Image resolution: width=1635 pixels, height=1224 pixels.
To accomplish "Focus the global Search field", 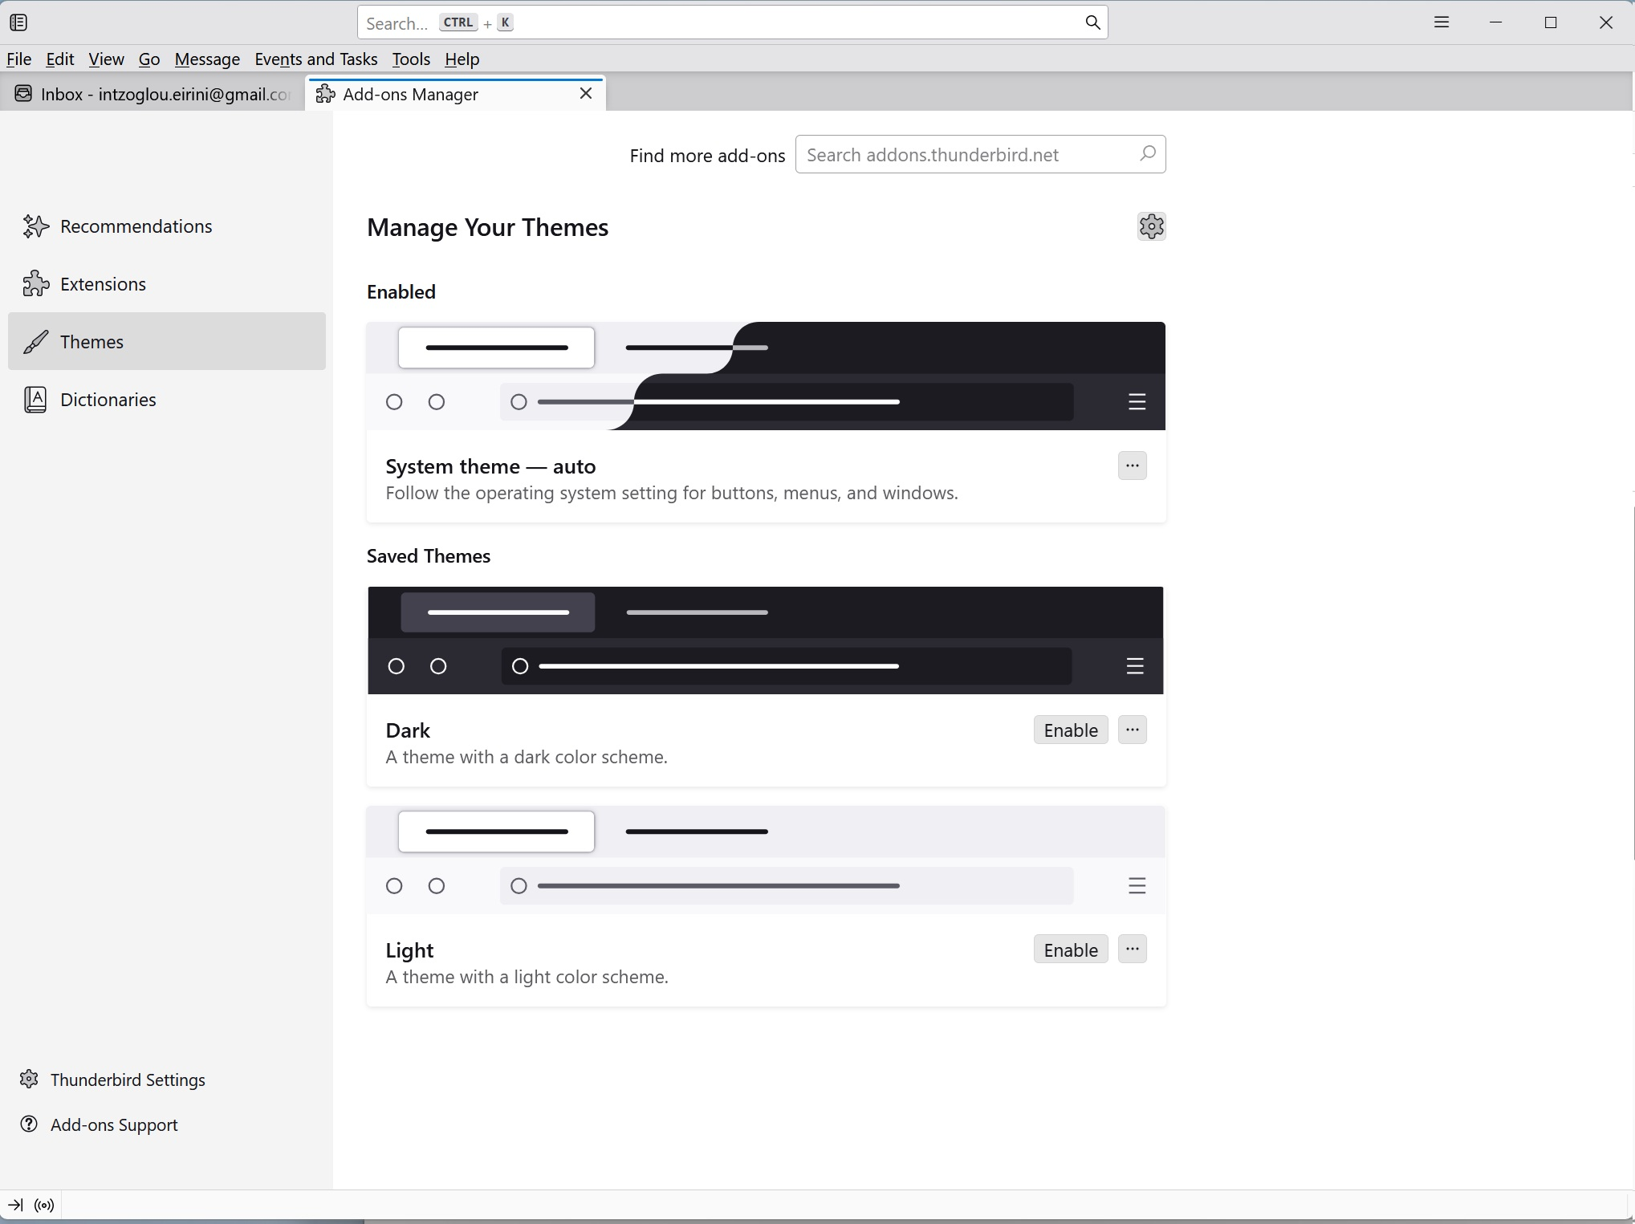I will (732, 22).
